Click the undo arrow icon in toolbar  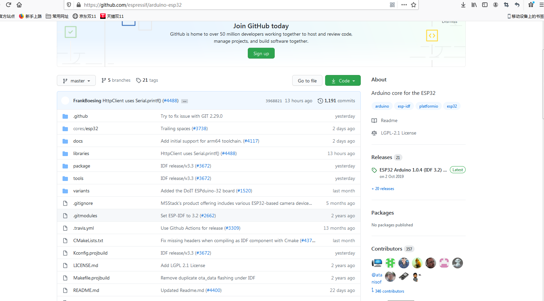click(x=517, y=5)
